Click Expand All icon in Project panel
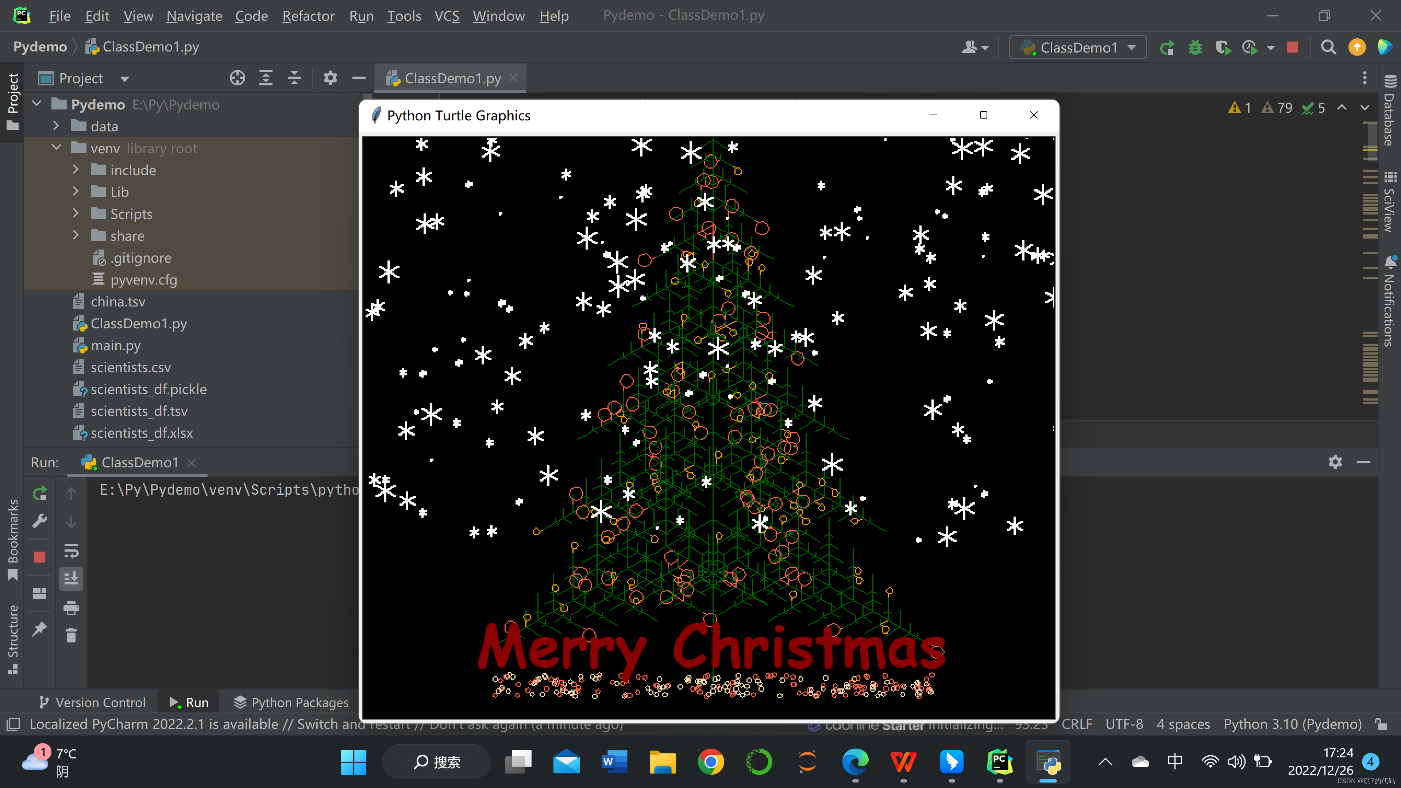1401x788 pixels. click(x=265, y=78)
